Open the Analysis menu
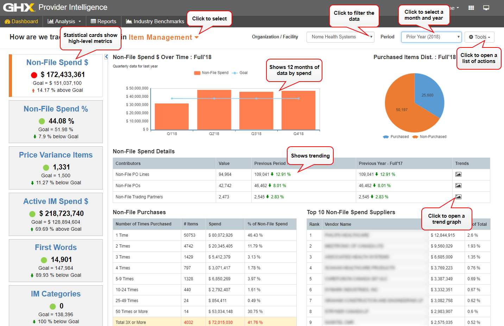This screenshot has width=504, height=326. point(64,21)
